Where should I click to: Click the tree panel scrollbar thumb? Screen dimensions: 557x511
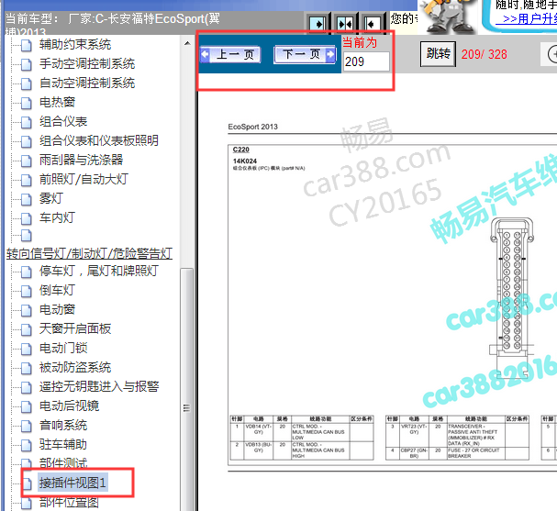pyautogui.click(x=187, y=389)
